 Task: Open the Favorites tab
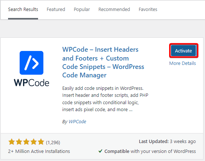148,10
